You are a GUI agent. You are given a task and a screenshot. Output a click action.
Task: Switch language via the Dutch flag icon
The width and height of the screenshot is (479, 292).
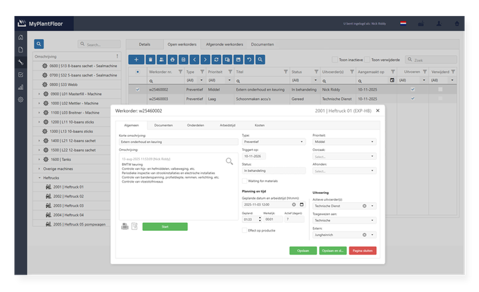point(403,23)
